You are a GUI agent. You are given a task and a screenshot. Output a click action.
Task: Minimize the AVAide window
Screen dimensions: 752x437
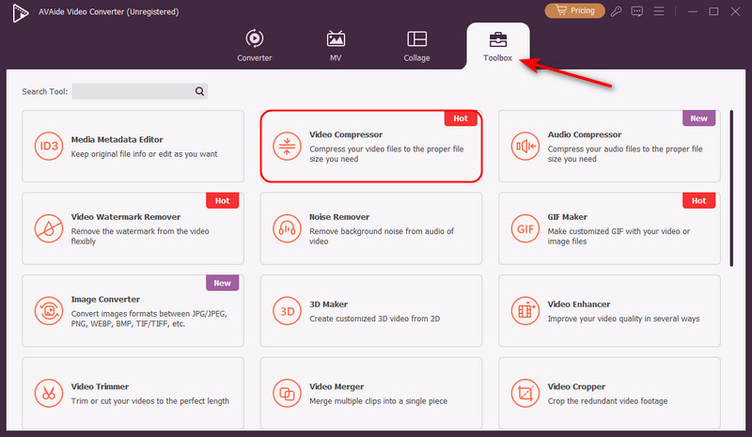(693, 11)
